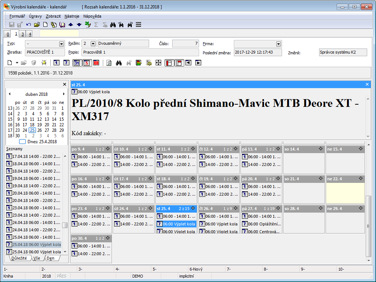Screen dimensions: 376x282
Task: Switch to the 7-day week view icon
Action: [66, 63]
